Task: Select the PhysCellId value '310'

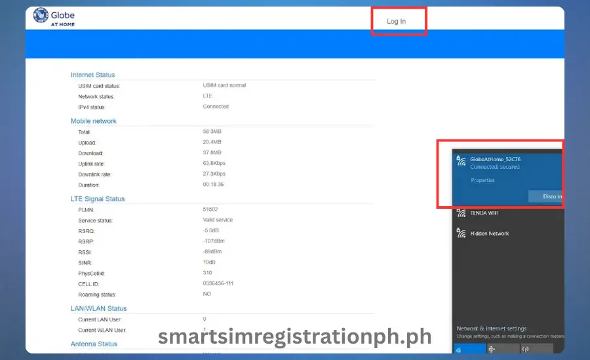Action: 207,273
